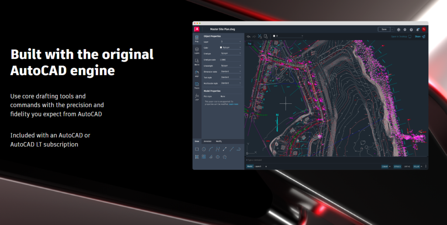Open the TL user avatar menu

click(x=423, y=29)
